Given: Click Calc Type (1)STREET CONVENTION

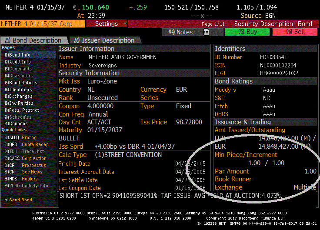Looking at the screenshot, I should (128, 155).
